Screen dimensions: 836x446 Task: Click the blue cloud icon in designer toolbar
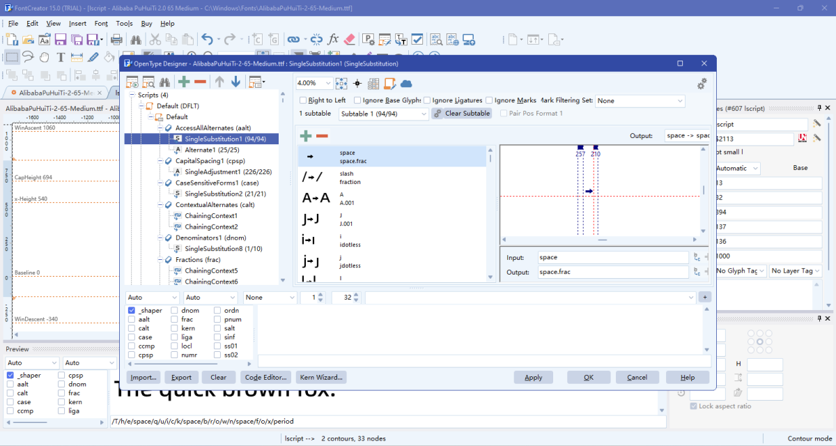click(406, 84)
